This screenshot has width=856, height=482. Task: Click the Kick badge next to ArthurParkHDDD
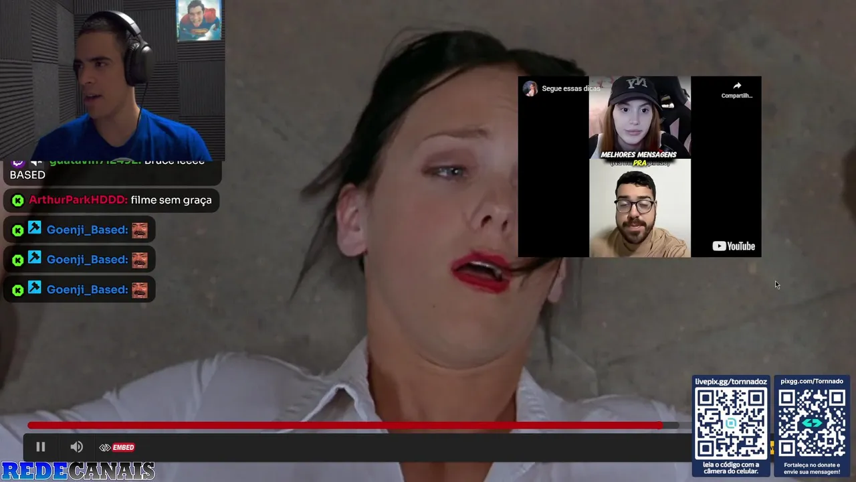(18, 200)
